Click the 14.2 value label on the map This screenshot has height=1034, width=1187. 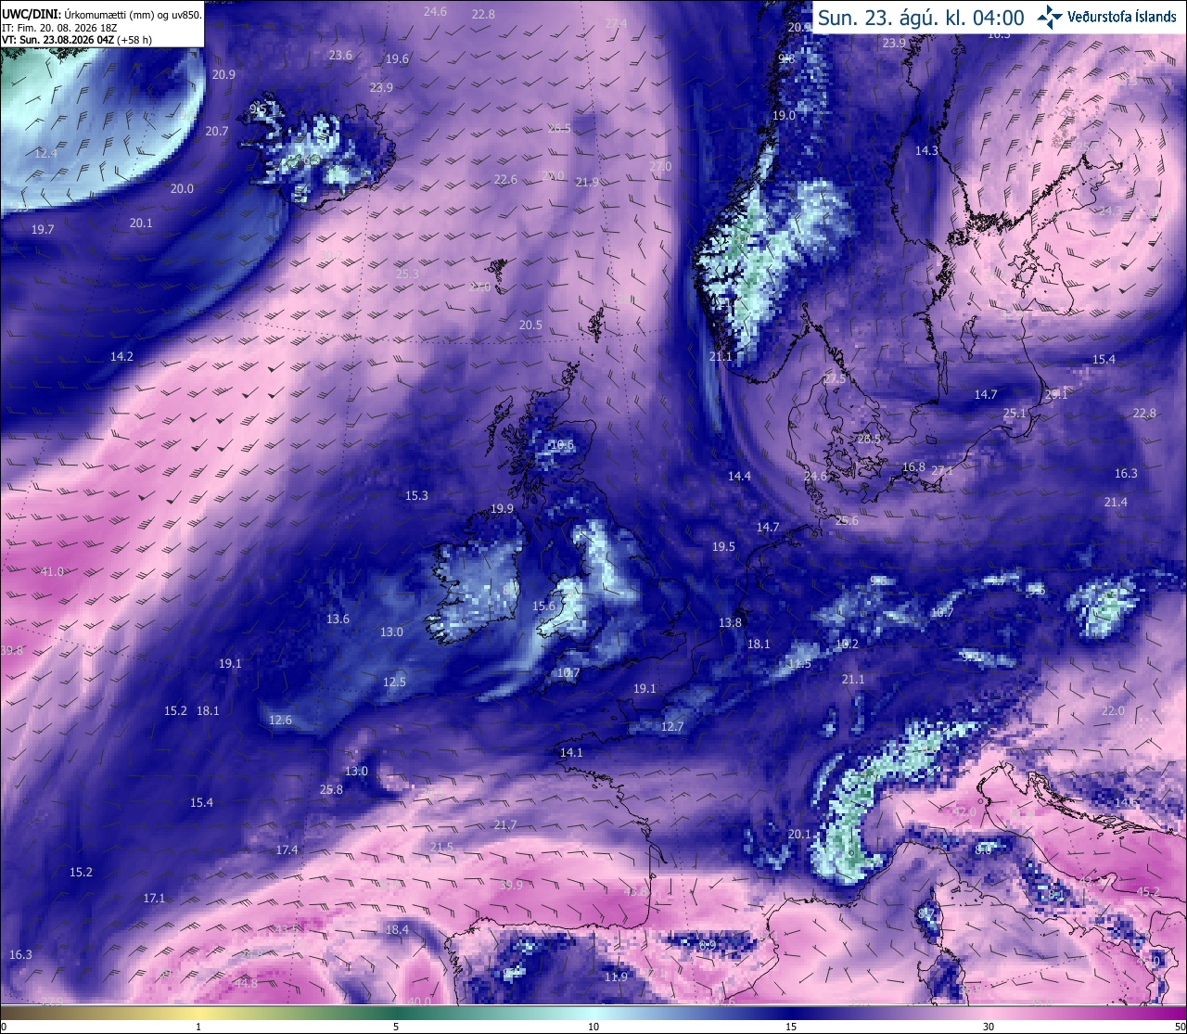(121, 356)
